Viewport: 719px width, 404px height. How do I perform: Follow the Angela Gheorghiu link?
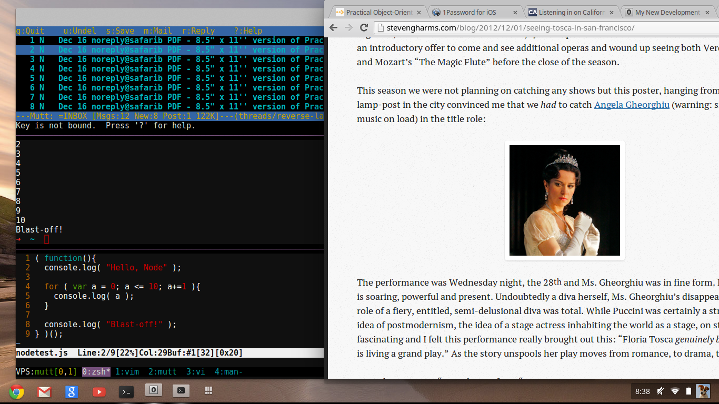pos(632,105)
